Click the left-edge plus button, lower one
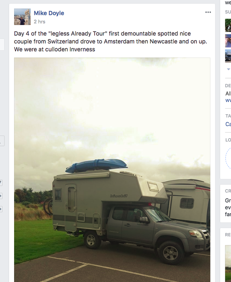This screenshot has height=282, width=231. point(1,209)
